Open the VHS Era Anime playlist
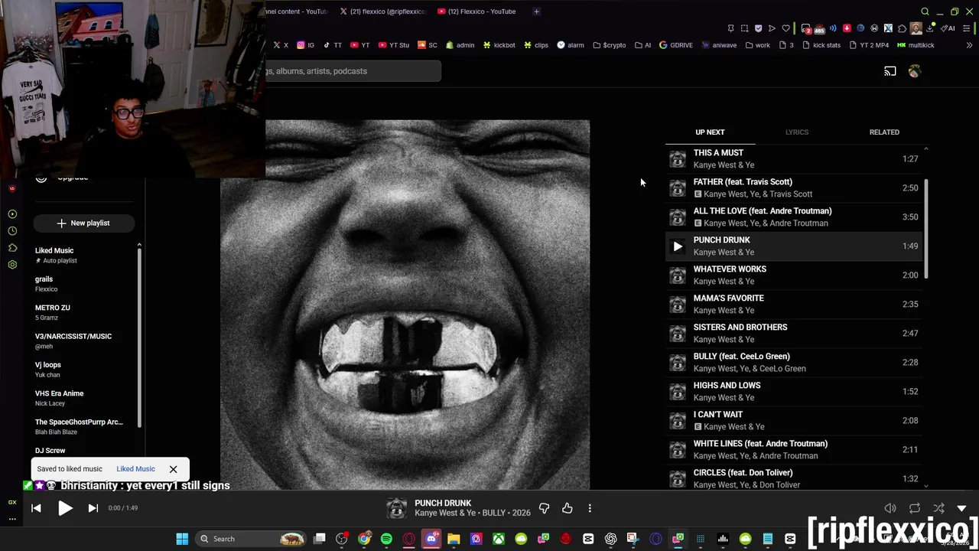Viewport: 979px width, 551px height. pos(84,398)
